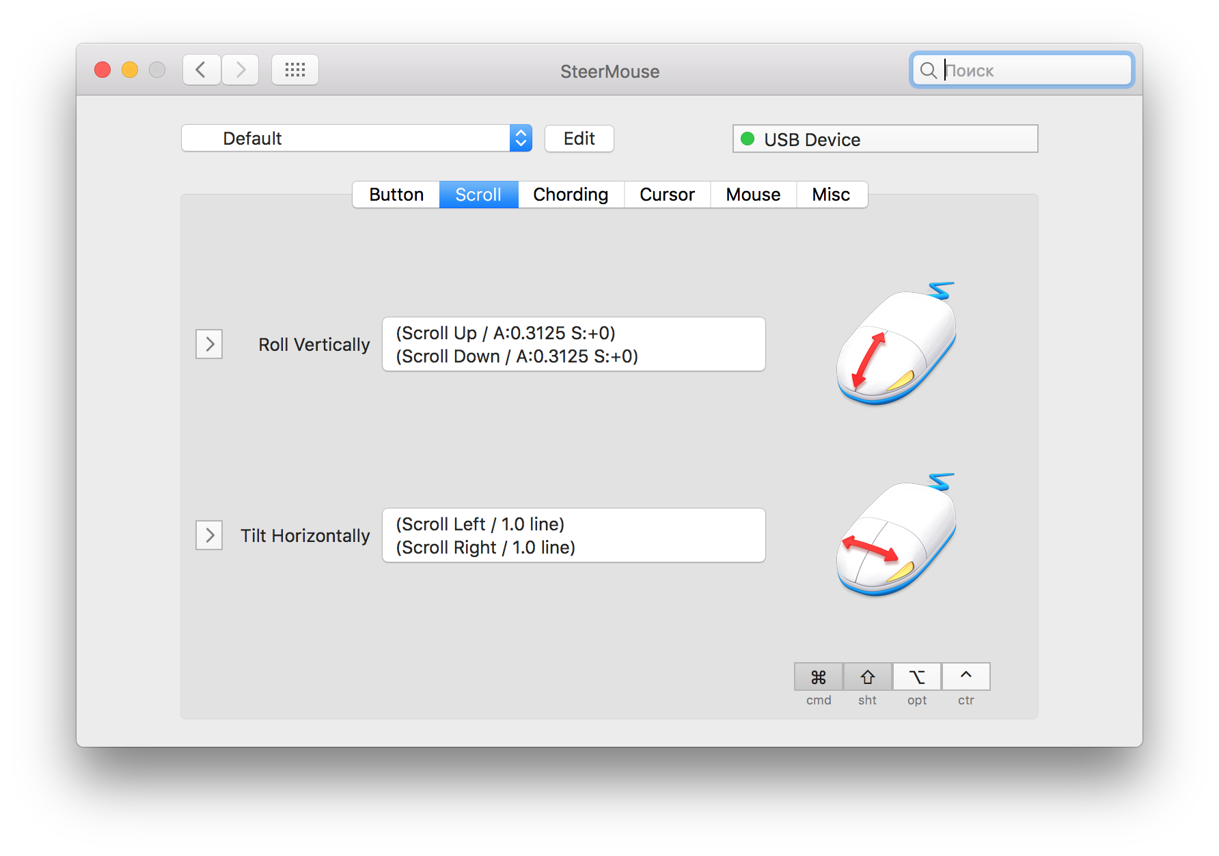
Task: Go to the Misc tab
Action: point(831,195)
